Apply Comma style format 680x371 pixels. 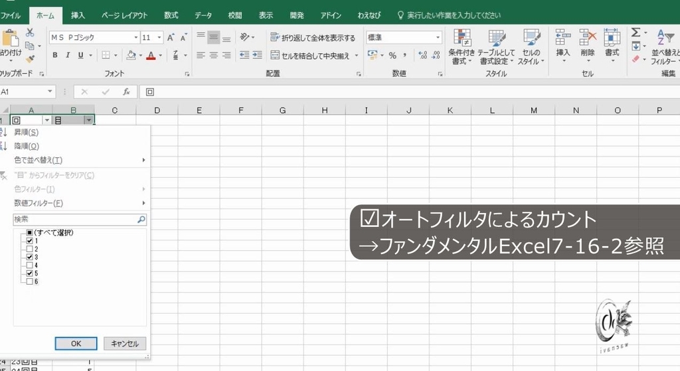[x=404, y=55]
